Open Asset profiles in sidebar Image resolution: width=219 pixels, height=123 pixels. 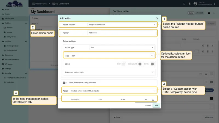click(12, 51)
